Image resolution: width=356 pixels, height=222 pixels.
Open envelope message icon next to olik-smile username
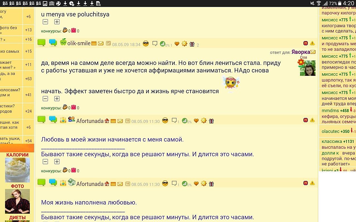pos(101,44)
